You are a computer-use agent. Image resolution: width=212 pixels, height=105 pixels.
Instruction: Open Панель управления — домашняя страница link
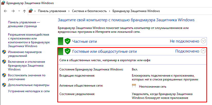click(x=24, y=24)
